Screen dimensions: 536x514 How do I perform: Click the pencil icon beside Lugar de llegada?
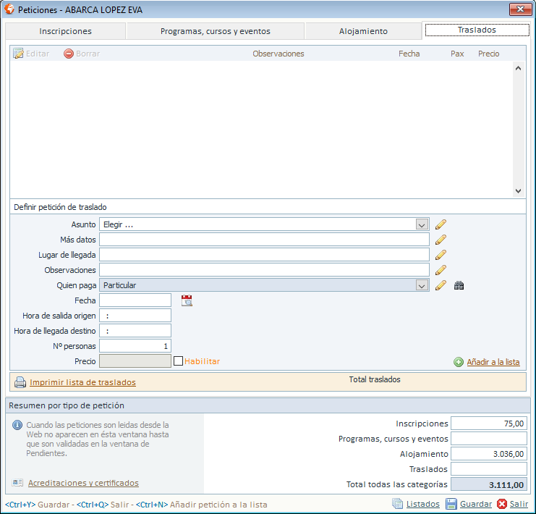(441, 255)
